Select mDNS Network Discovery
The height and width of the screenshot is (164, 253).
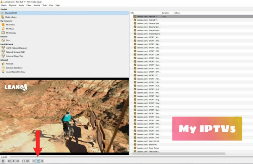[17, 48]
